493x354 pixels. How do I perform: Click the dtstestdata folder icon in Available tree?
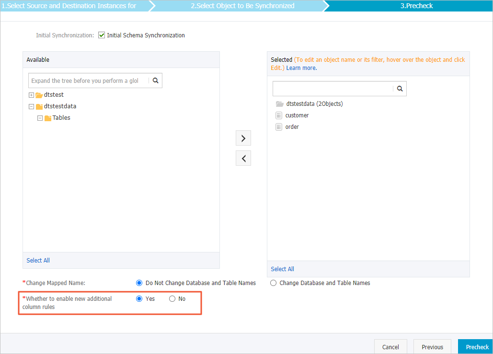39,106
